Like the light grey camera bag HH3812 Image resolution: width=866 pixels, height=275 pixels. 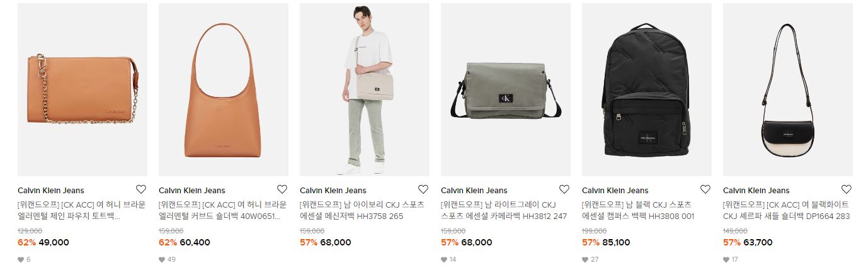[x=564, y=189]
